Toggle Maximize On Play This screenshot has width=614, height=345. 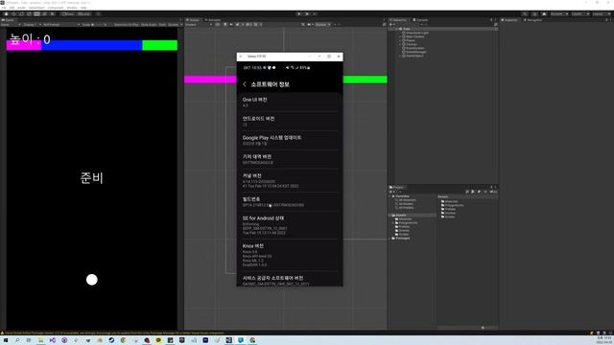(126, 24)
